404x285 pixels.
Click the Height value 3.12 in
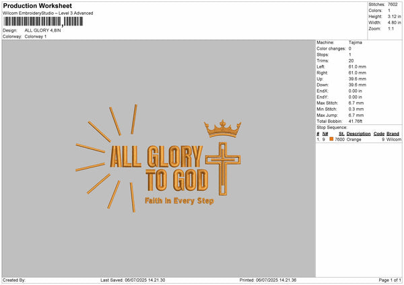point(394,16)
